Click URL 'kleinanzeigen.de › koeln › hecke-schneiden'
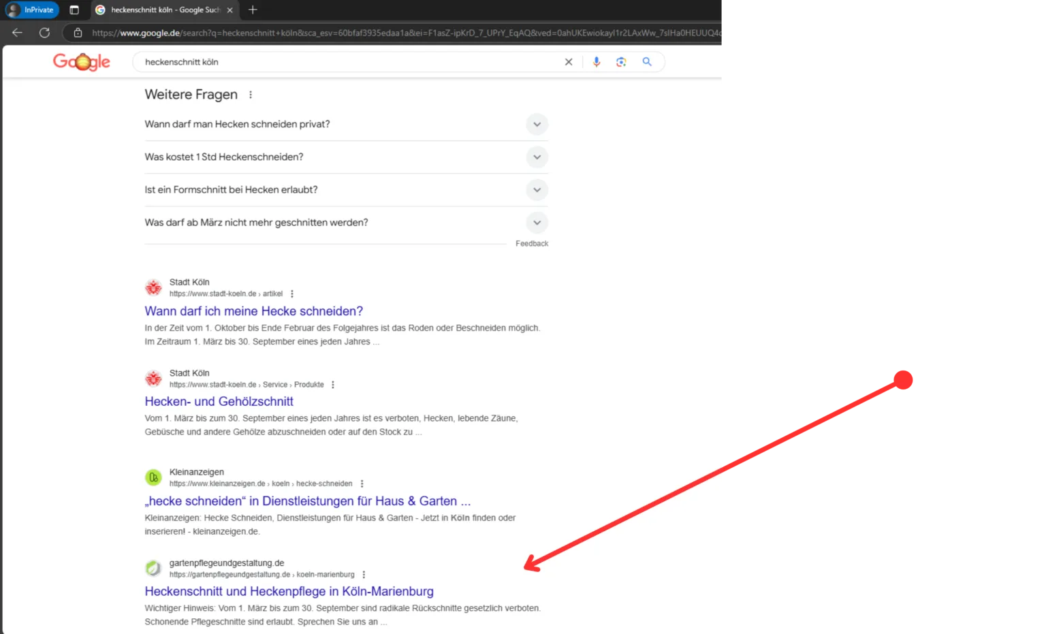Screen dimensions: 1046x634 click(x=261, y=484)
